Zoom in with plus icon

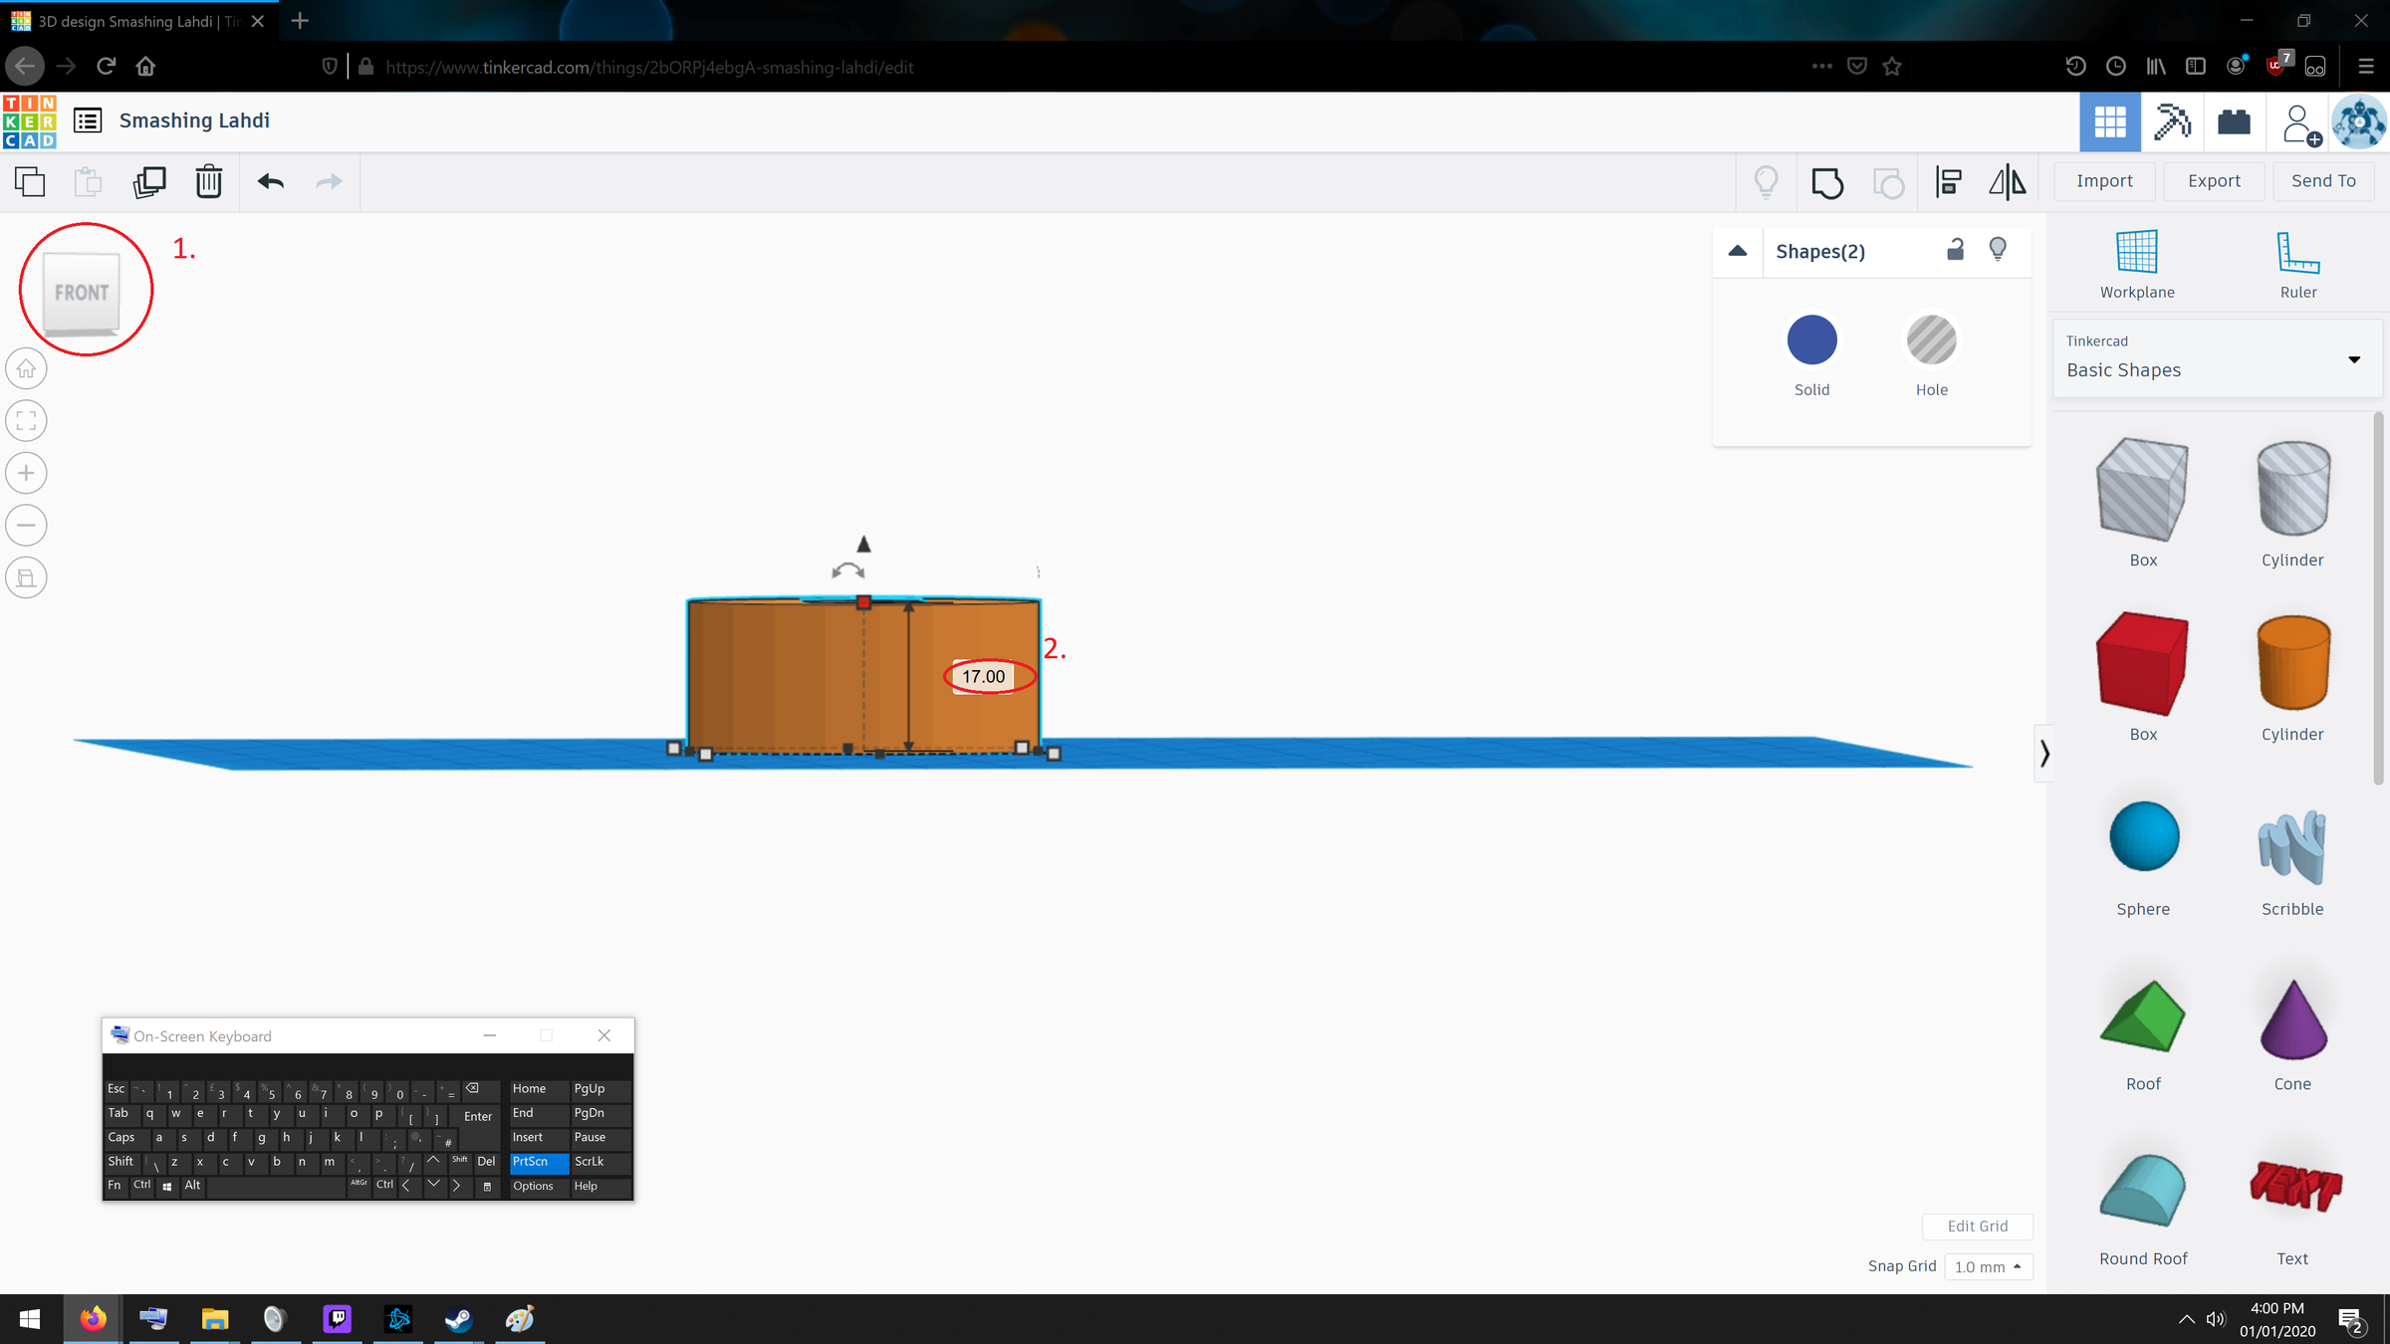click(27, 473)
